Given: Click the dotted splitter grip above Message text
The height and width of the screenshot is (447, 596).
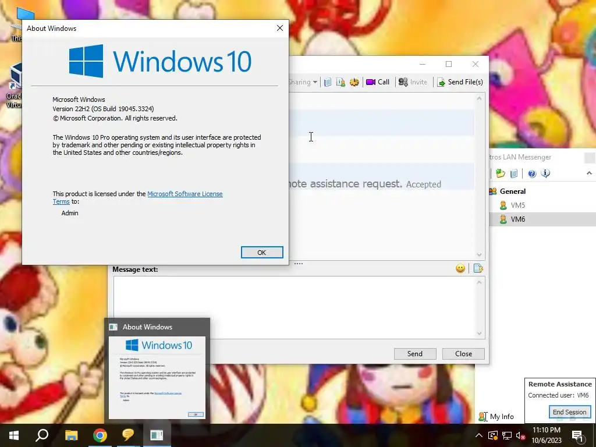Looking at the screenshot, I should pos(299,264).
